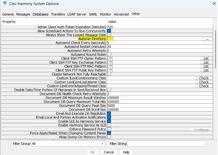The height and width of the screenshot is (155, 218).
Task: Select Custom LexiComLogListener Class property label
Action: pyautogui.click(x=80, y=82)
